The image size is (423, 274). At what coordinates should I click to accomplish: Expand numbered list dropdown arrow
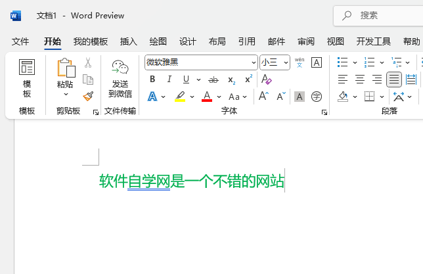[382, 62]
